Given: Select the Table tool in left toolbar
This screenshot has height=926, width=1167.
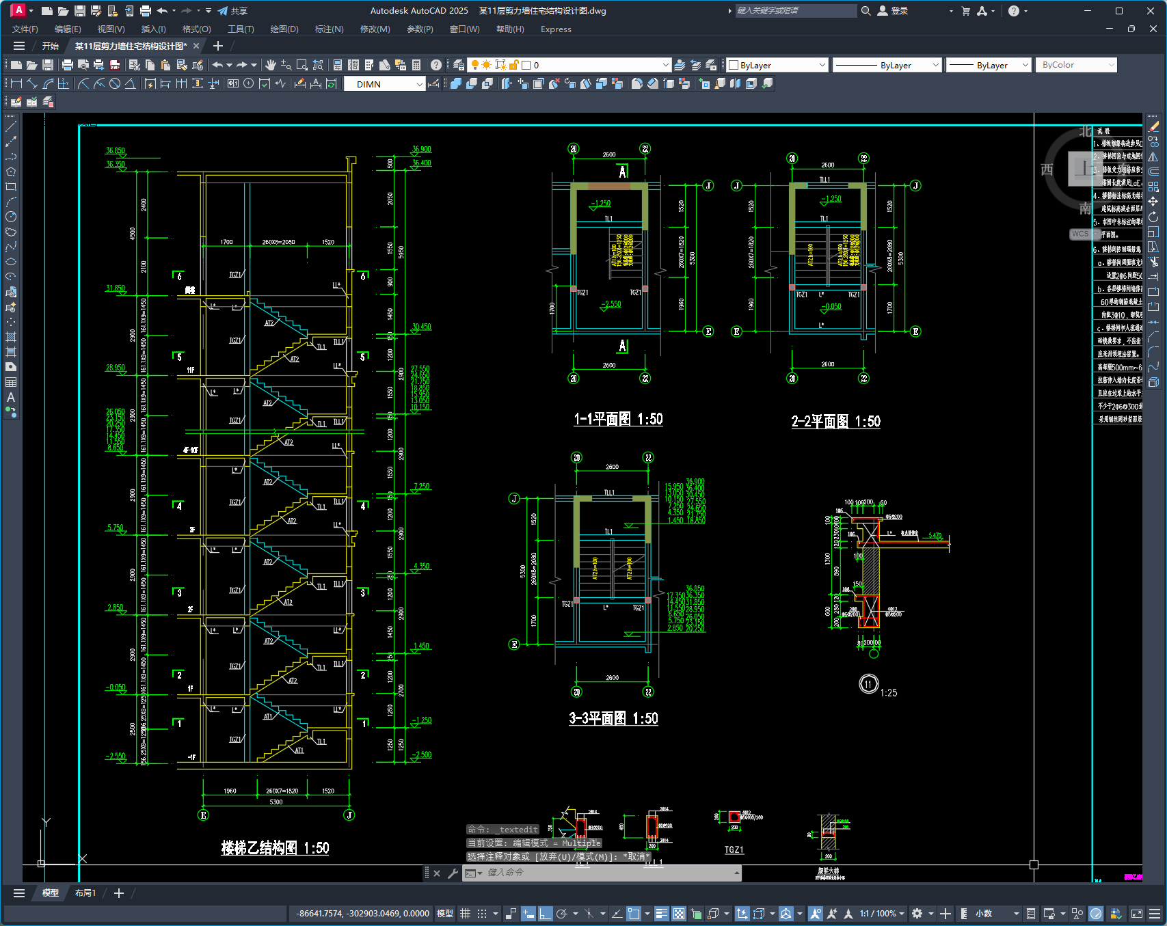Looking at the screenshot, I should click(x=11, y=382).
